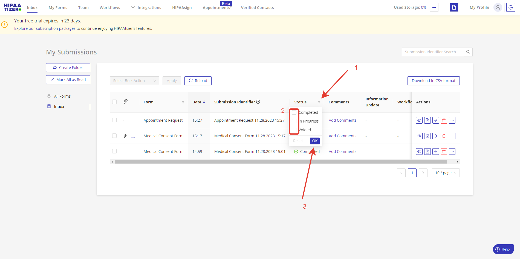Image resolution: width=520 pixels, height=259 pixels.
Task: Open the HIPAAsign tab
Action: 182,8
